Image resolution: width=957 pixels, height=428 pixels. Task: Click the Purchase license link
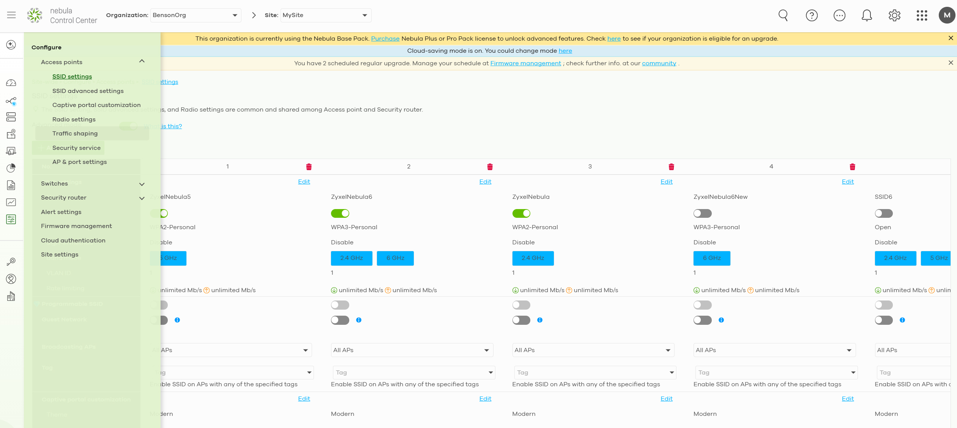[x=385, y=39]
